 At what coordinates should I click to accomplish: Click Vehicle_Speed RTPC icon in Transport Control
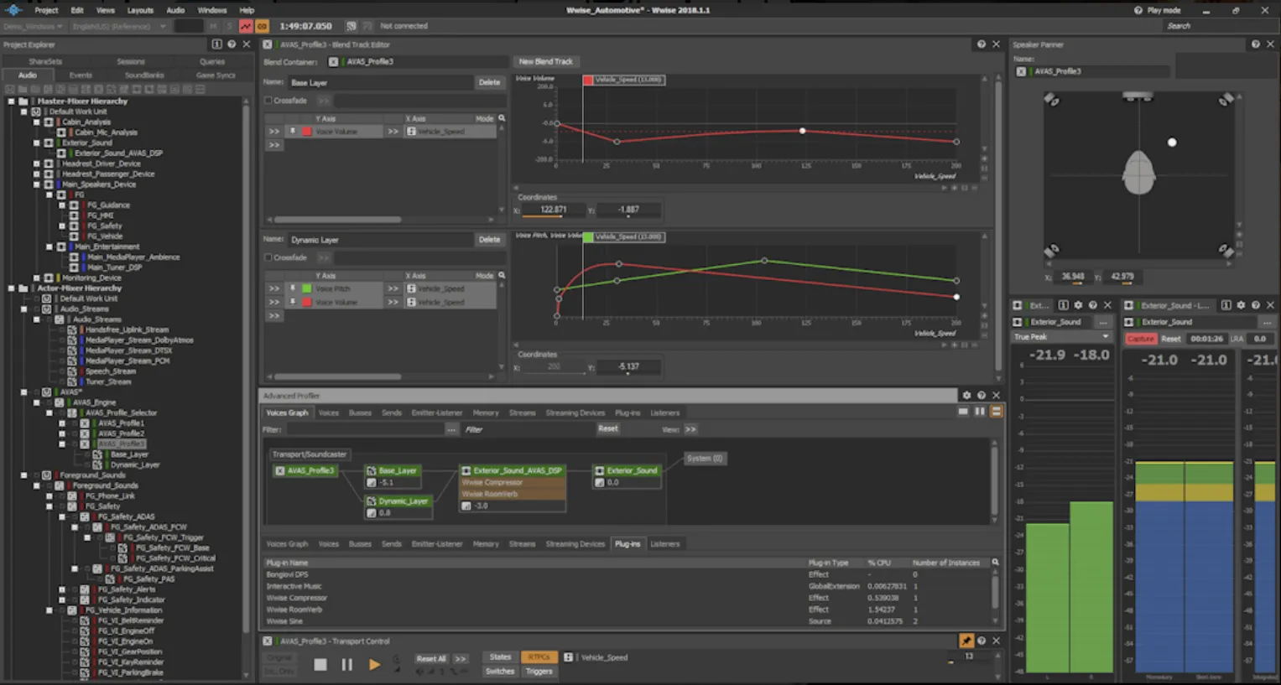[x=568, y=657]
